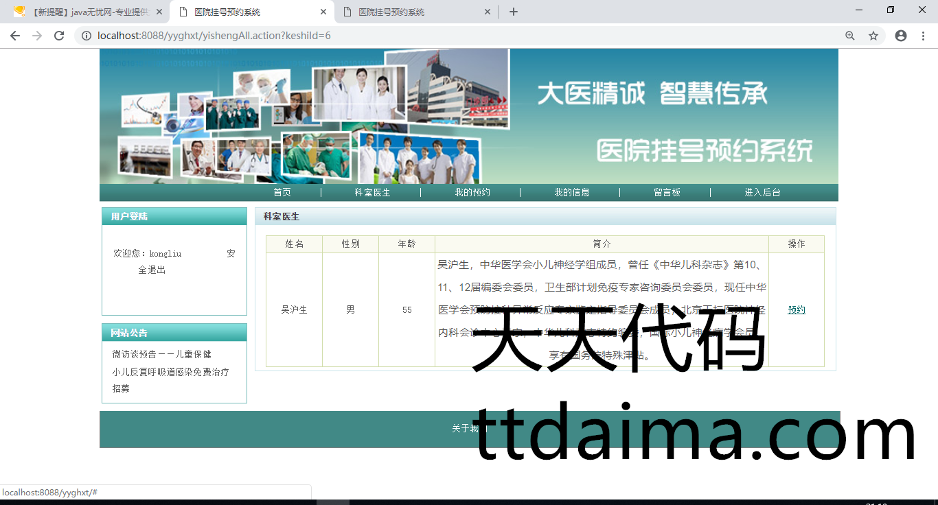Open announcement 微访谈预告——儿童保健

click(162, 355)
